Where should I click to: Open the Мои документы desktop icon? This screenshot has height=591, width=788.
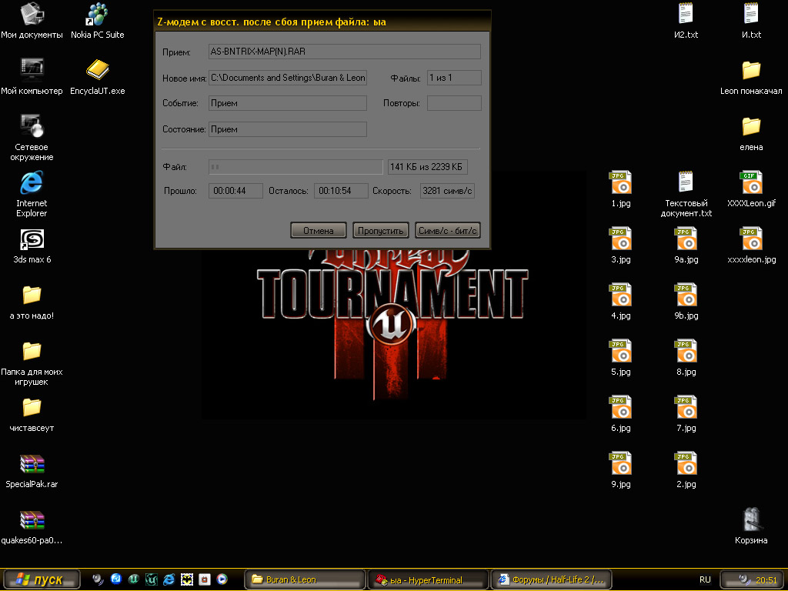32,21
